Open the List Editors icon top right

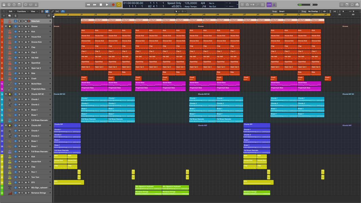coord(342,4)
